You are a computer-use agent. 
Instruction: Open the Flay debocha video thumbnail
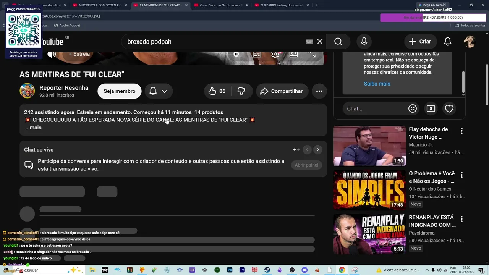coord(369,146)
